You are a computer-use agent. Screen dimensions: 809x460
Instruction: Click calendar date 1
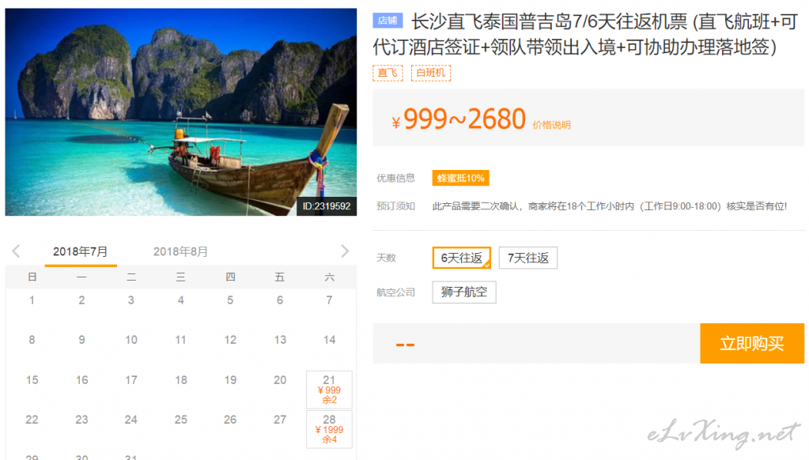32,300
